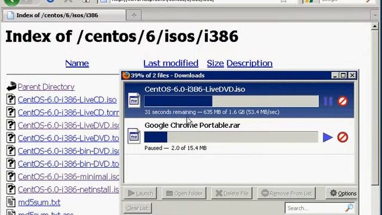The height and width of the screenshot is (215, 382).
Task: Open a new browser tab
Action: 134,15
